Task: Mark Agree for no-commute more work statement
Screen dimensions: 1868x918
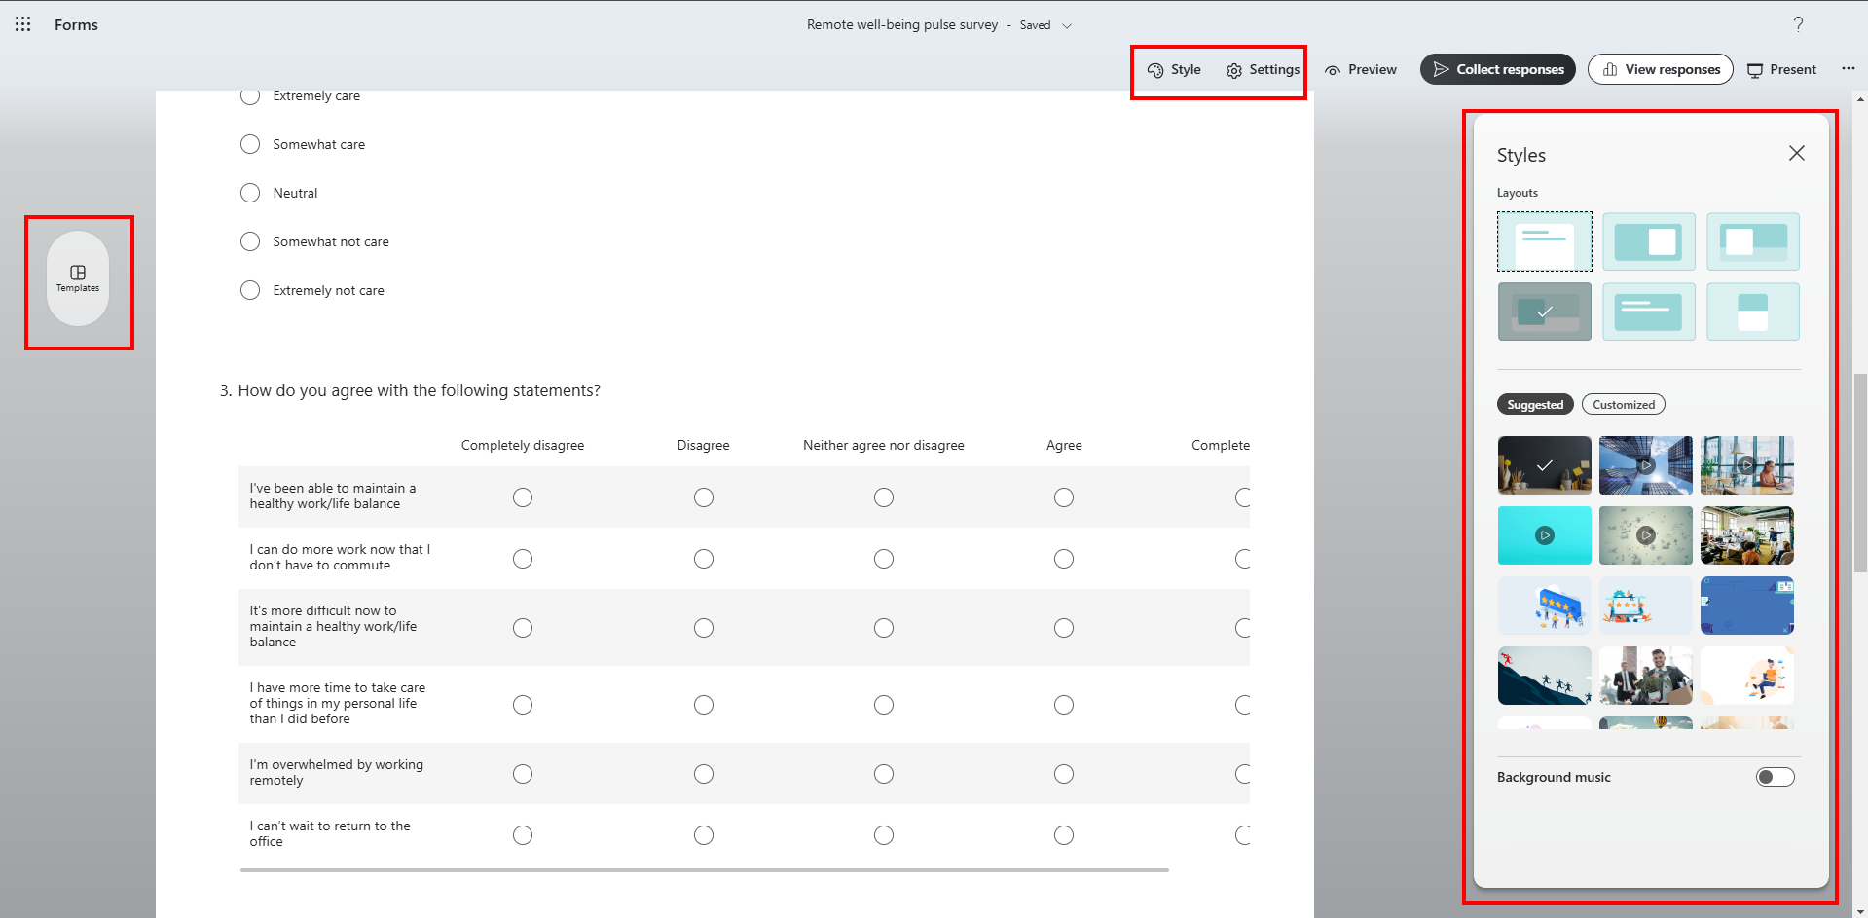Action: 1064,559
